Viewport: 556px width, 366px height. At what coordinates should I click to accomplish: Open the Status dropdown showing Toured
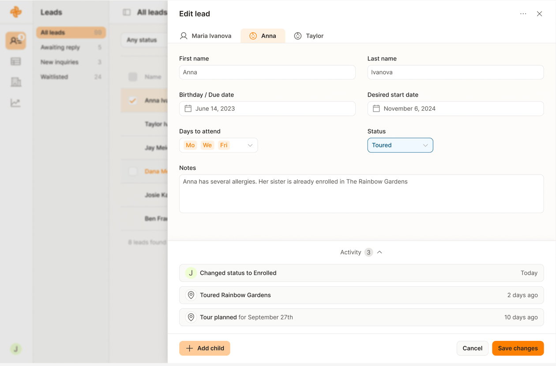[400, 145]
